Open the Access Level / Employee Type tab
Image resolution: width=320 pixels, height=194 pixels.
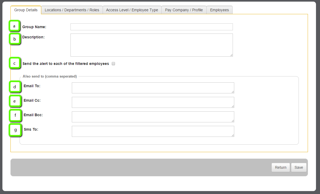[x=132, y=10]
